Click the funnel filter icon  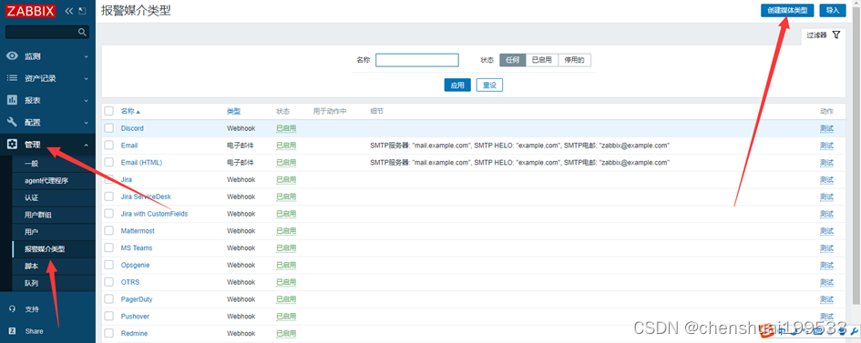(x=835, y=35)
